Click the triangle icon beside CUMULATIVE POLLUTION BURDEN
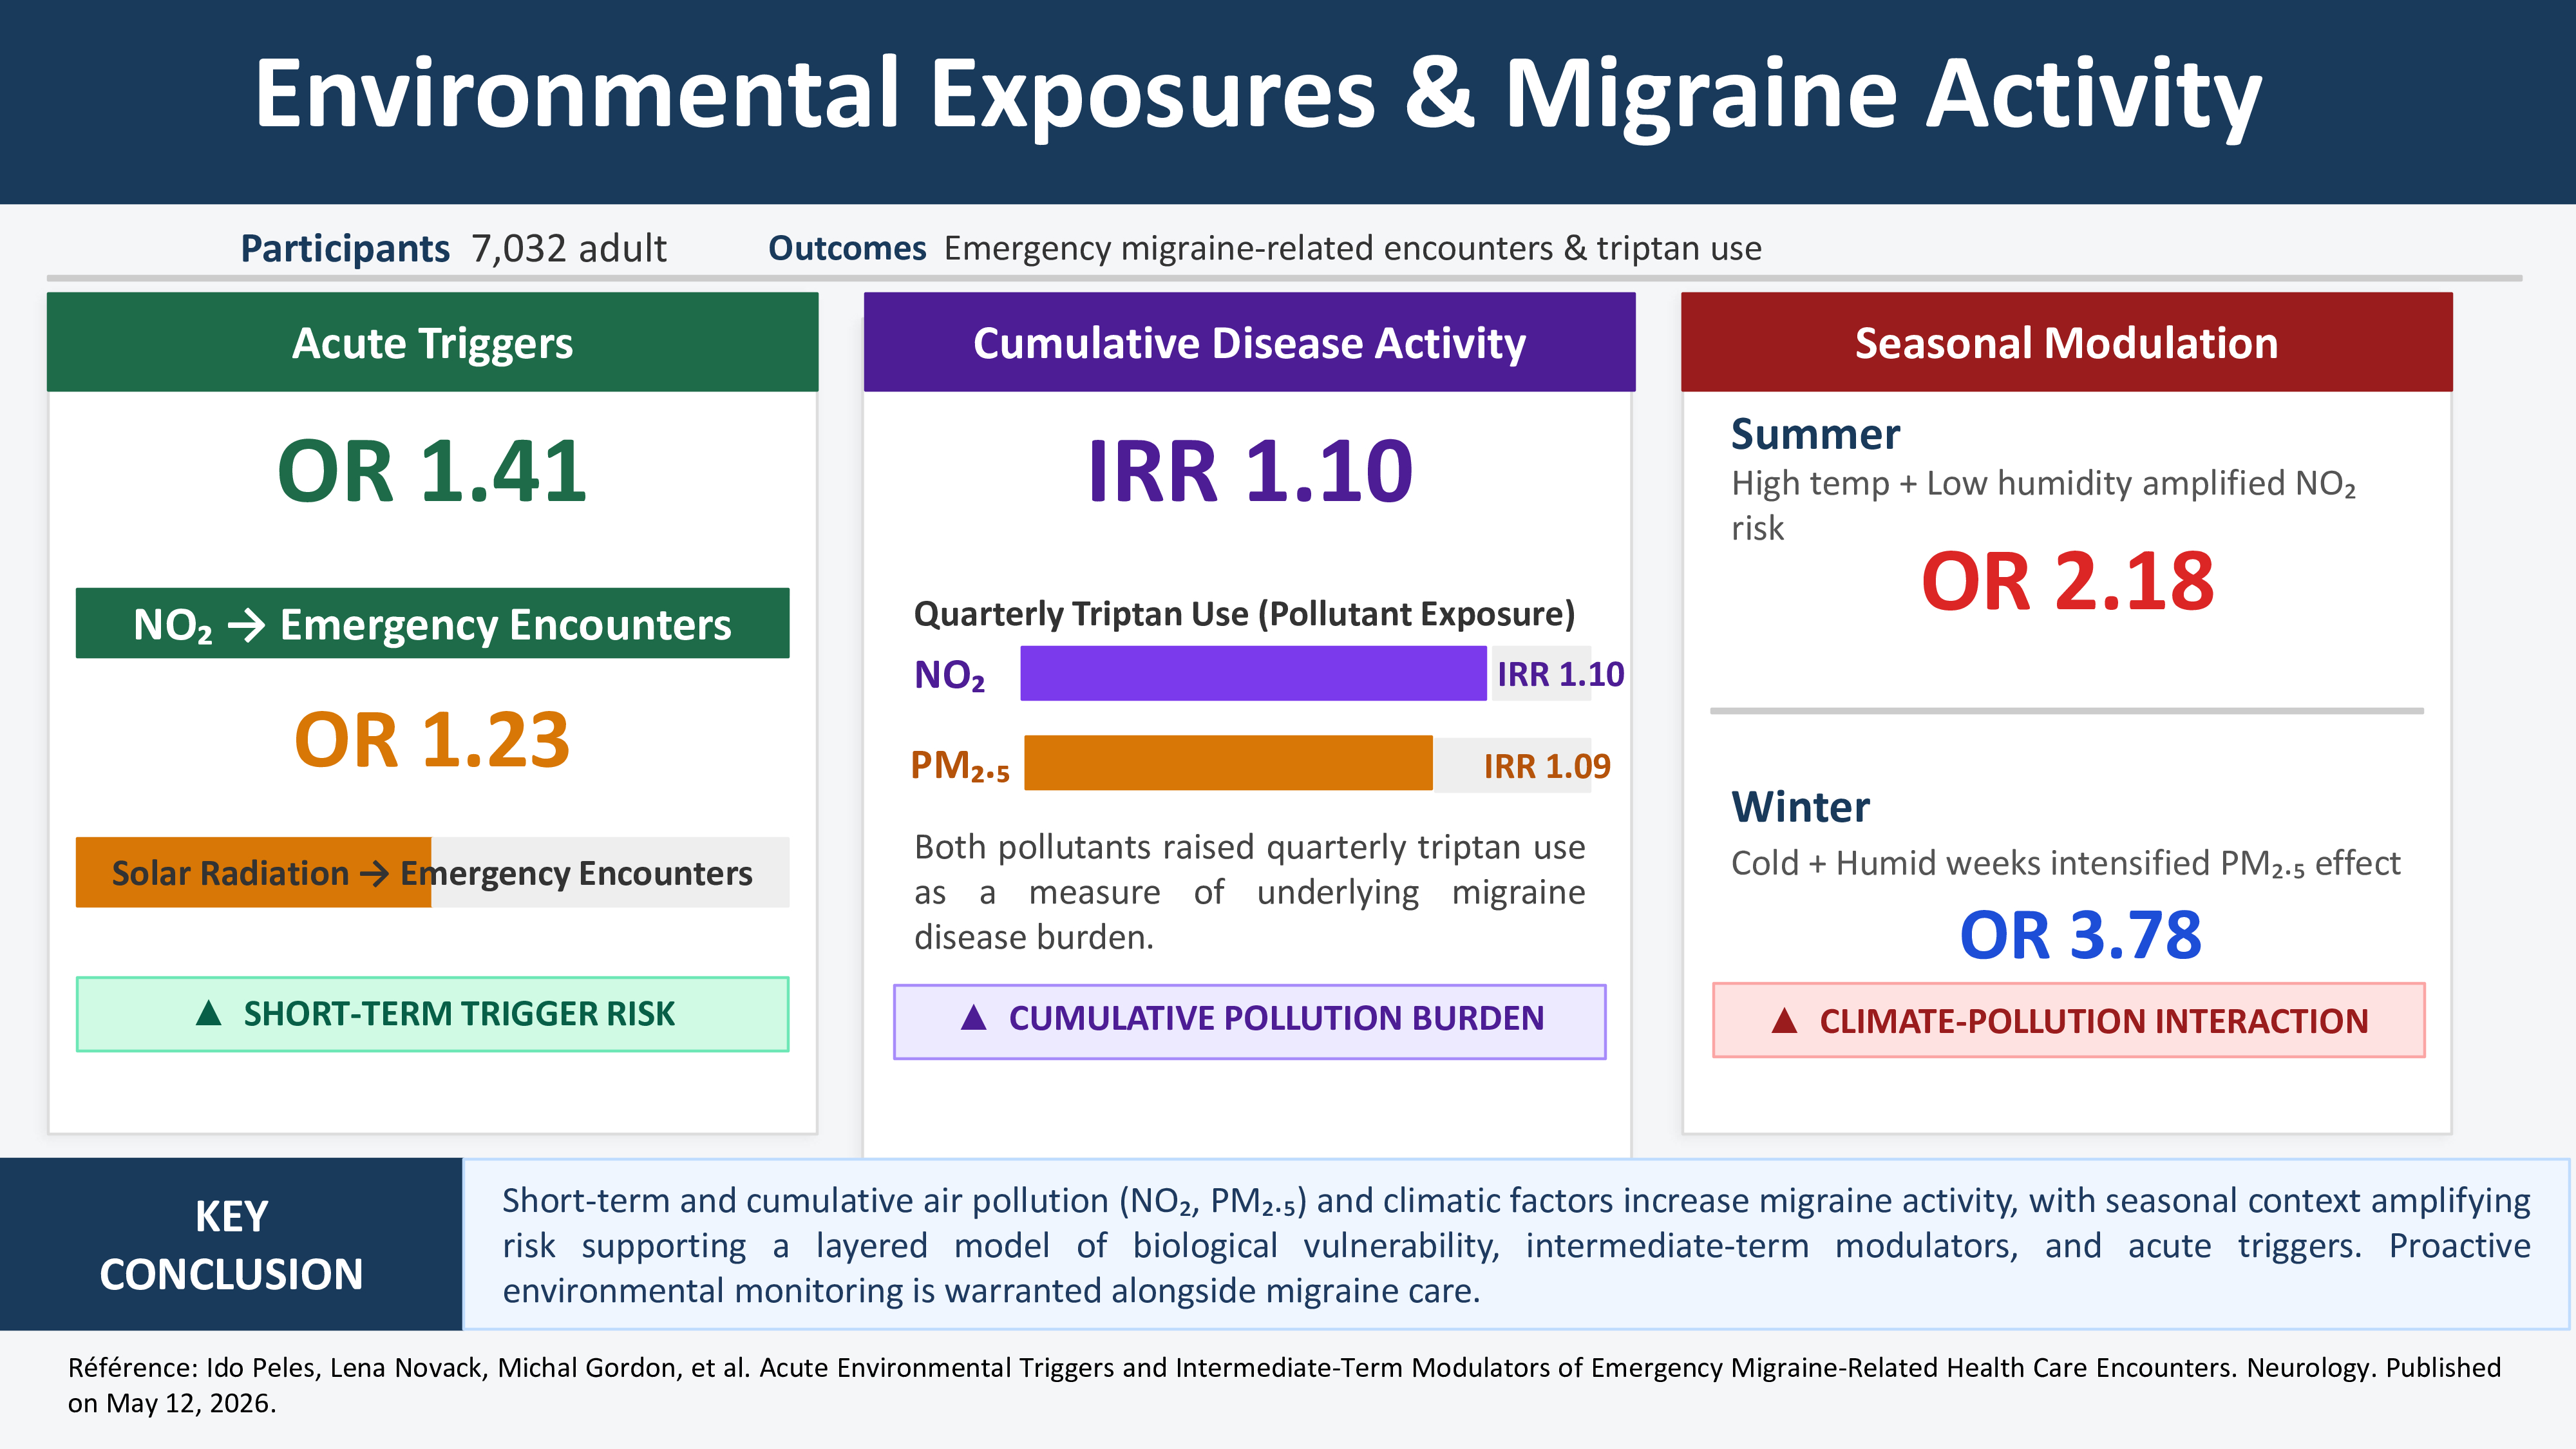2576x1449 pixels. pos(973,1017)
